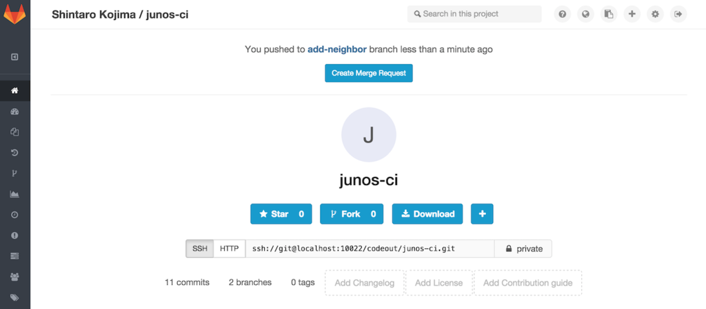
Task: Fork the junos-ci project
Action: 352,214
